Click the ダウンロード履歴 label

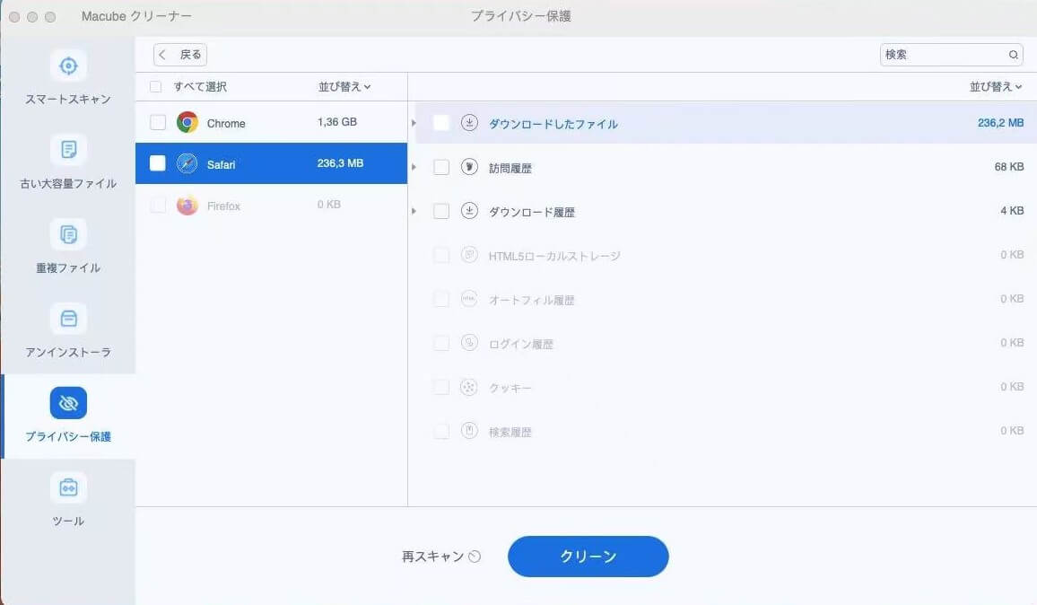(532, 213)
